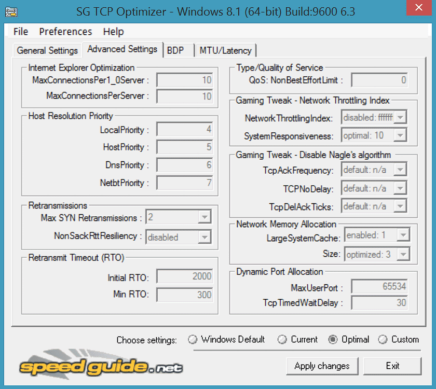Click the NetbtPriority input field
This screenshot has width=436, height=389.
click(185, 183)
